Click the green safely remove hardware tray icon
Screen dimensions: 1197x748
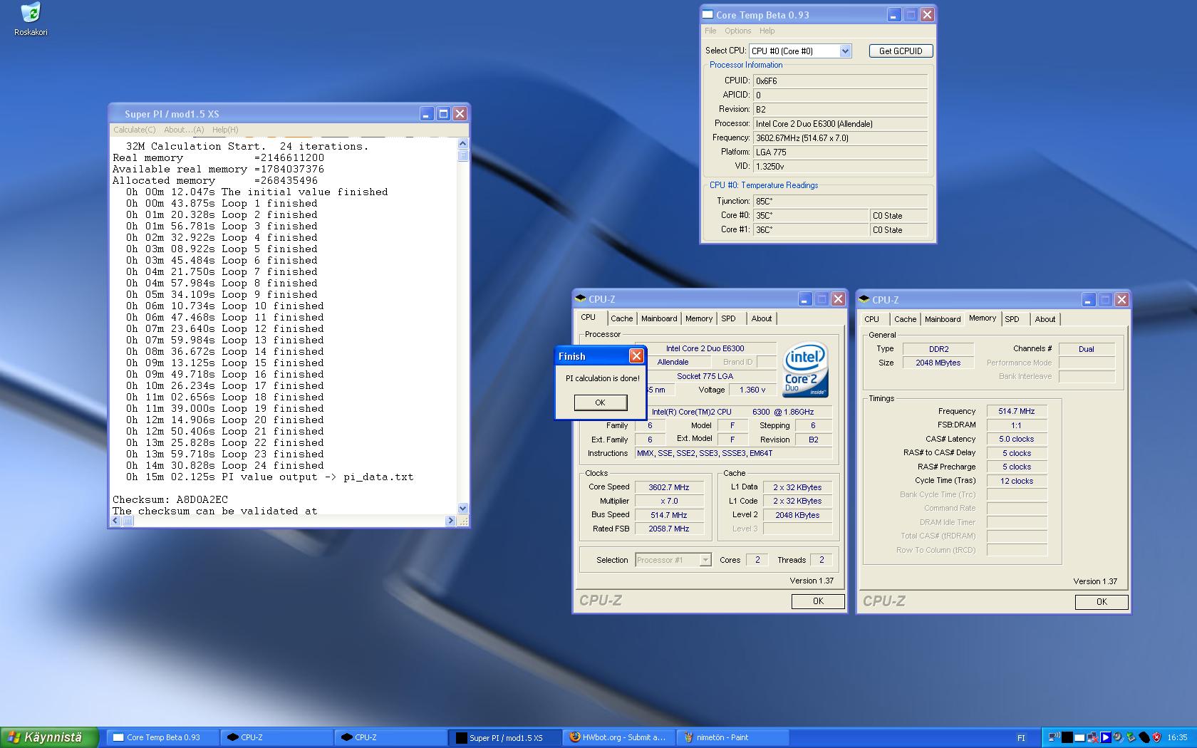coord(1131,737)
